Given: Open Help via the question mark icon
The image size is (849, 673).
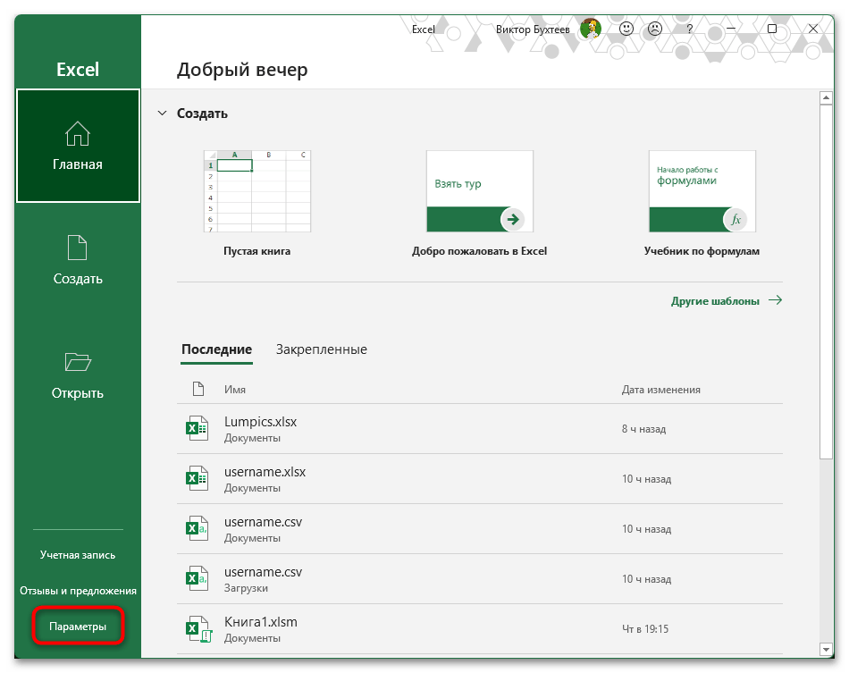Looking at the screenshot, I should (x=688, y=28).
